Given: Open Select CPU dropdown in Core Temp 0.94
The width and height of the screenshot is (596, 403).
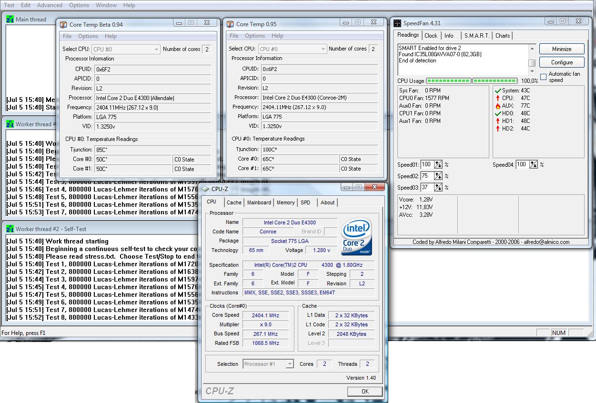Looking at the screenshot, I should click(x=126, y=49).
